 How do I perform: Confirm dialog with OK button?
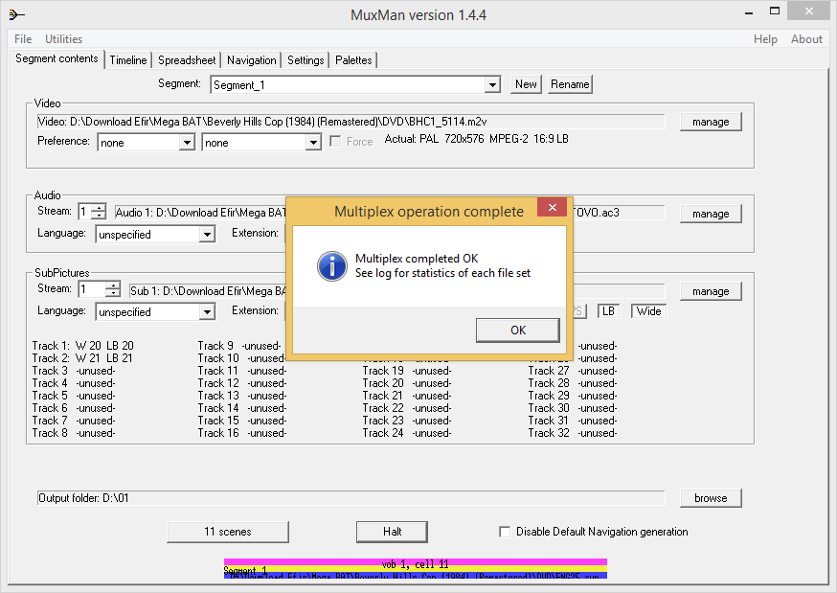(518, 331)
